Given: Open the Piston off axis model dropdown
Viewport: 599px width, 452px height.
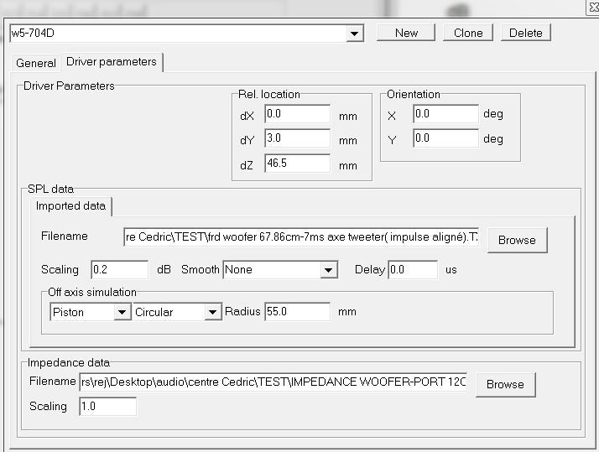Looking at the screenshot, I should coord(90,312).
